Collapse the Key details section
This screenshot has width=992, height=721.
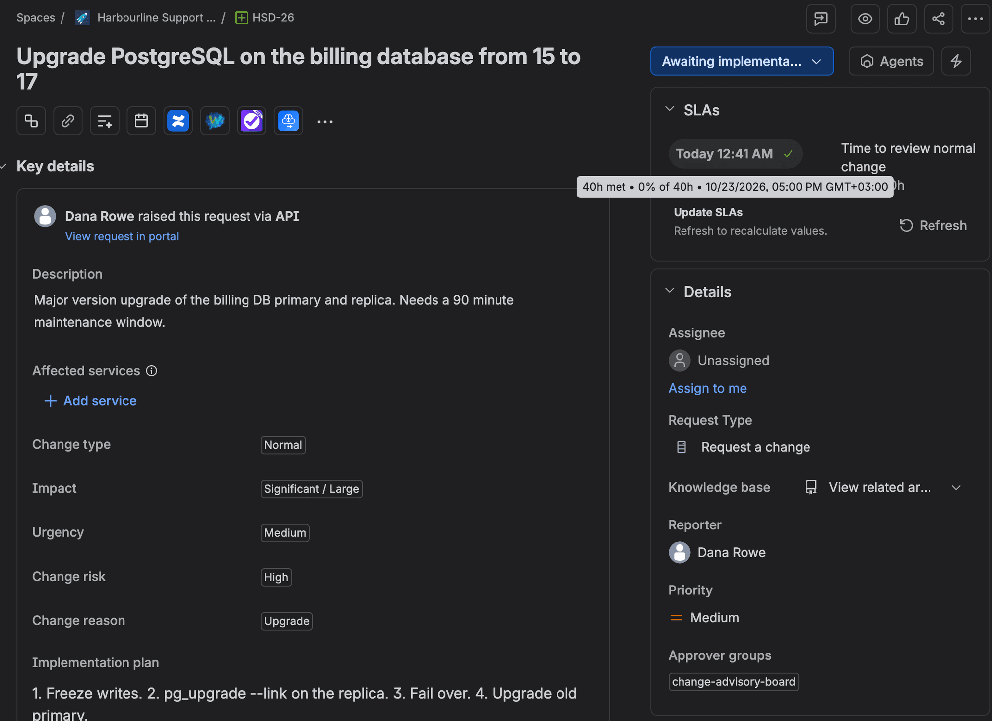[x=4, y=166]
